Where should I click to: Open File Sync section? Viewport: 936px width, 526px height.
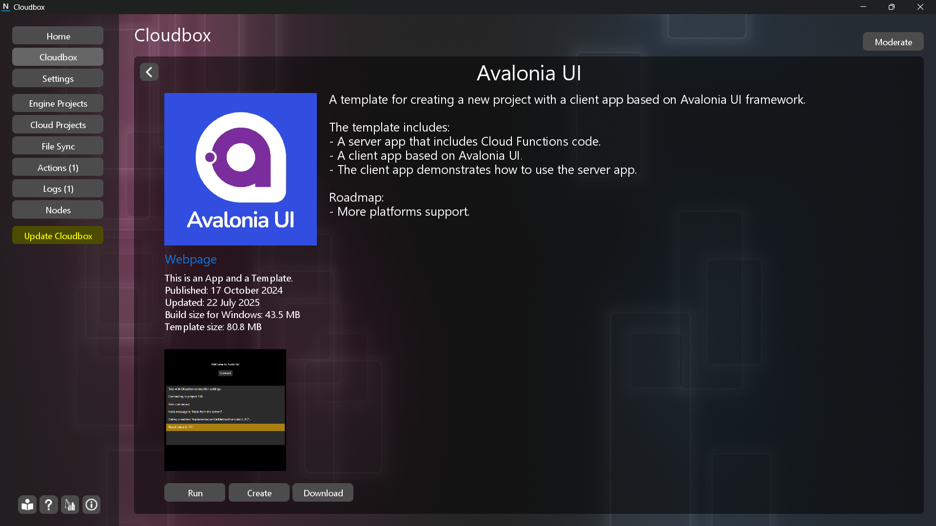point(58,146)
